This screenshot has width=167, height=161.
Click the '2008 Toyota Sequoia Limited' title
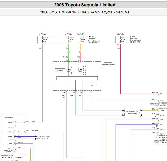(x=85, y=5)
